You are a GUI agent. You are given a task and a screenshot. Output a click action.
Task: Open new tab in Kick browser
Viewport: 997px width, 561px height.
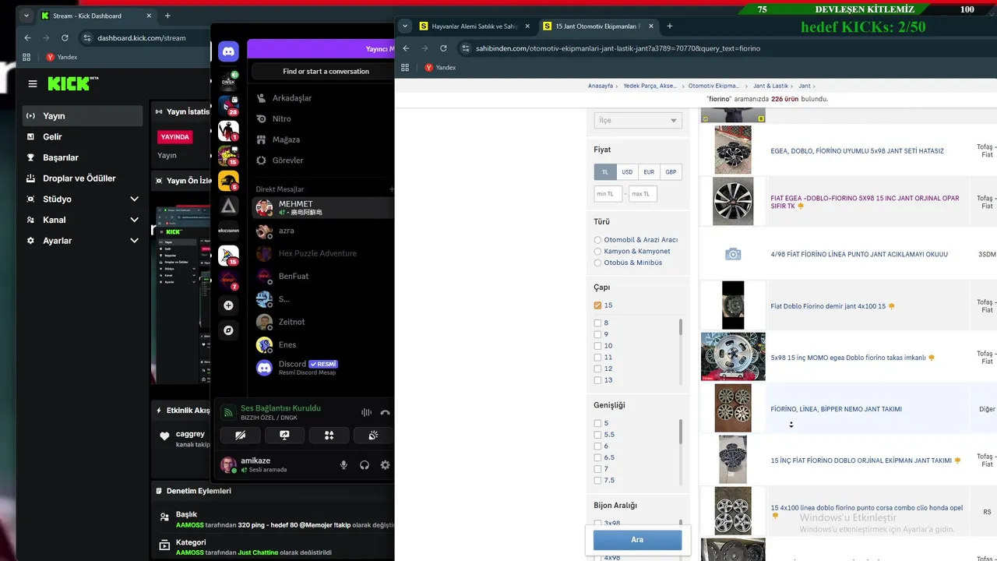tap(167, 16)
